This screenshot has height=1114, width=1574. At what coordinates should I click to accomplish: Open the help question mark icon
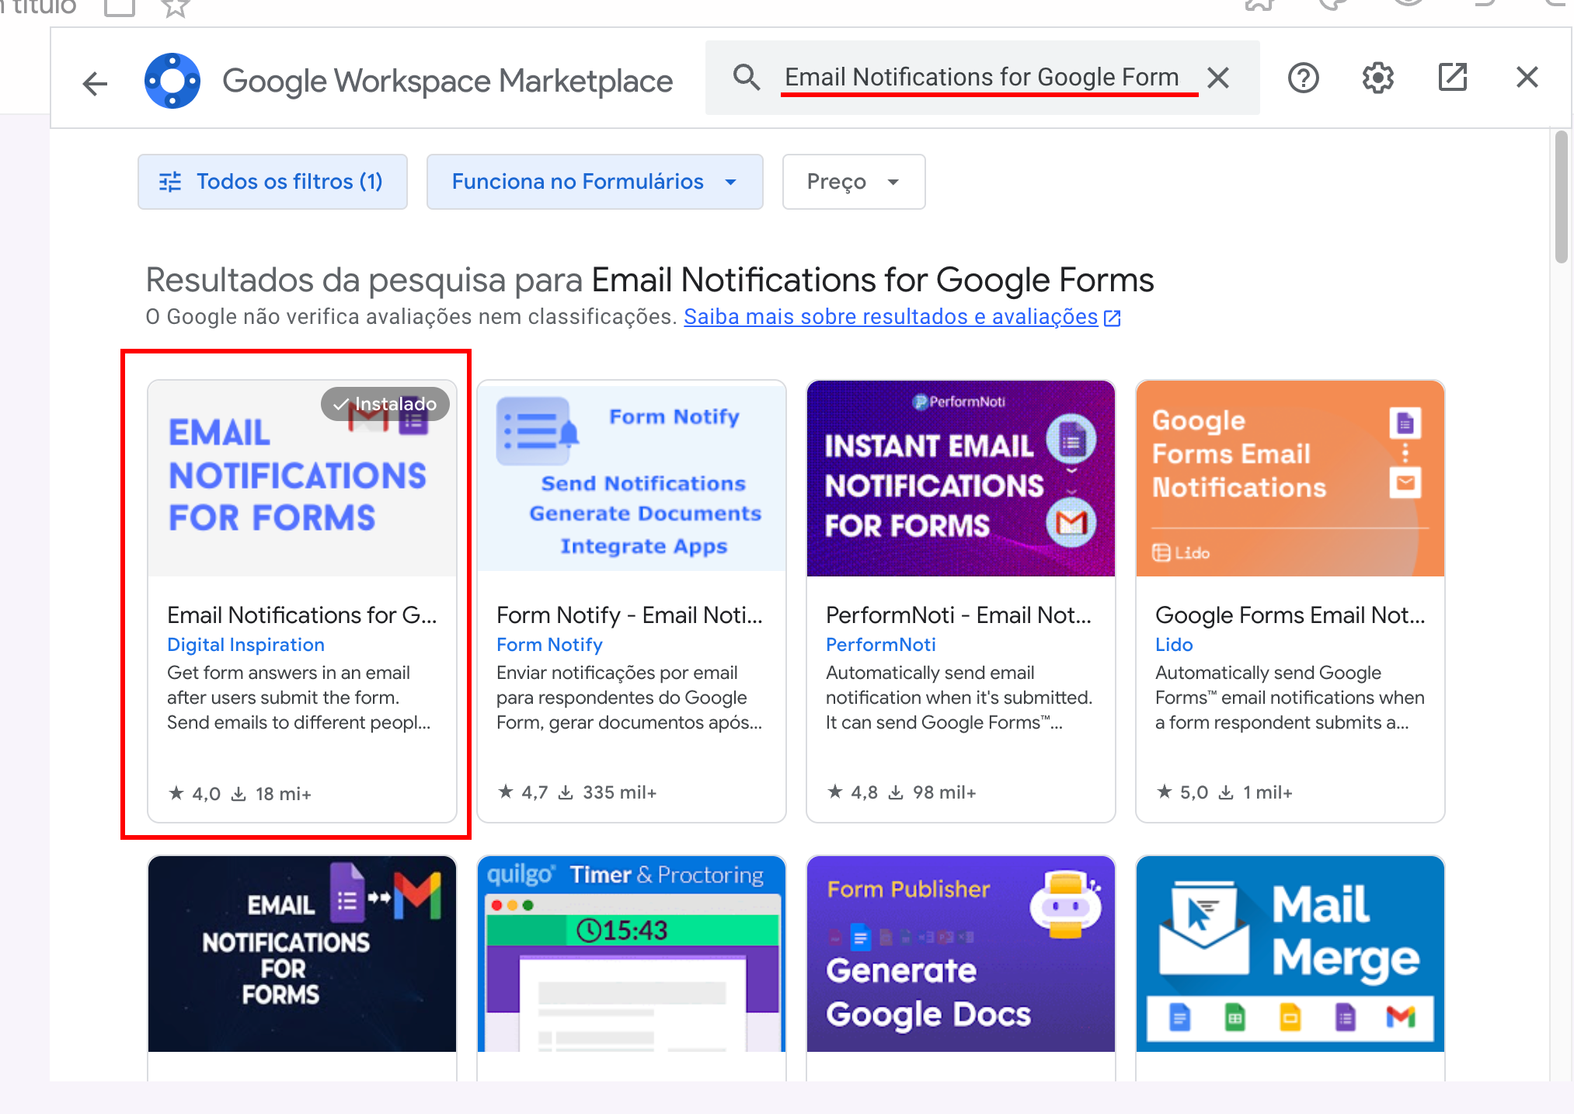(x=1303, y=78)
